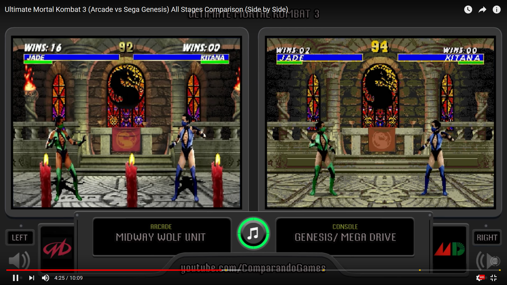
Task: Click the MIDWAY WOLF UNIT text panel
Action: [x=162, y=237]
